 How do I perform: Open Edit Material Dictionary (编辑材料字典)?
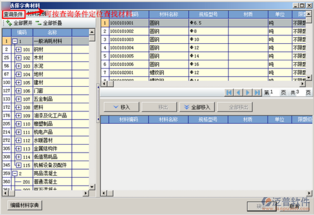click(x=25, y=205)
